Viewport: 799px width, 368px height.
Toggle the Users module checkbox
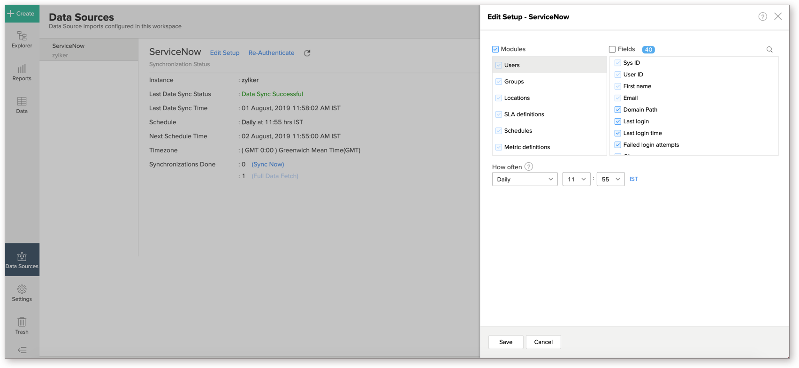pyautogui.click(x=499, y=65)
